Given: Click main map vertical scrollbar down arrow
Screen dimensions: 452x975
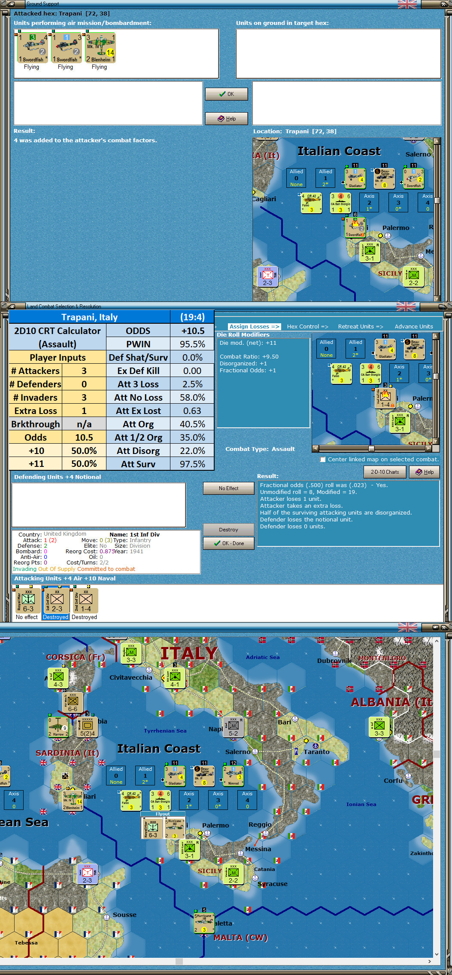Looking at the screenshot, I should 437,954.
